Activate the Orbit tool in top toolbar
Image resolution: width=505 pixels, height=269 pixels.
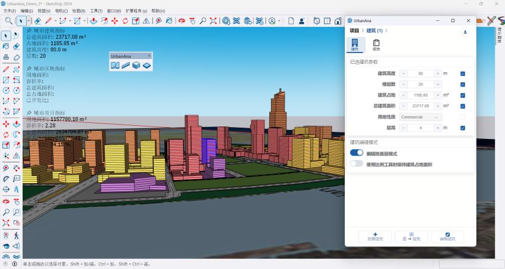tap(182, 21)
